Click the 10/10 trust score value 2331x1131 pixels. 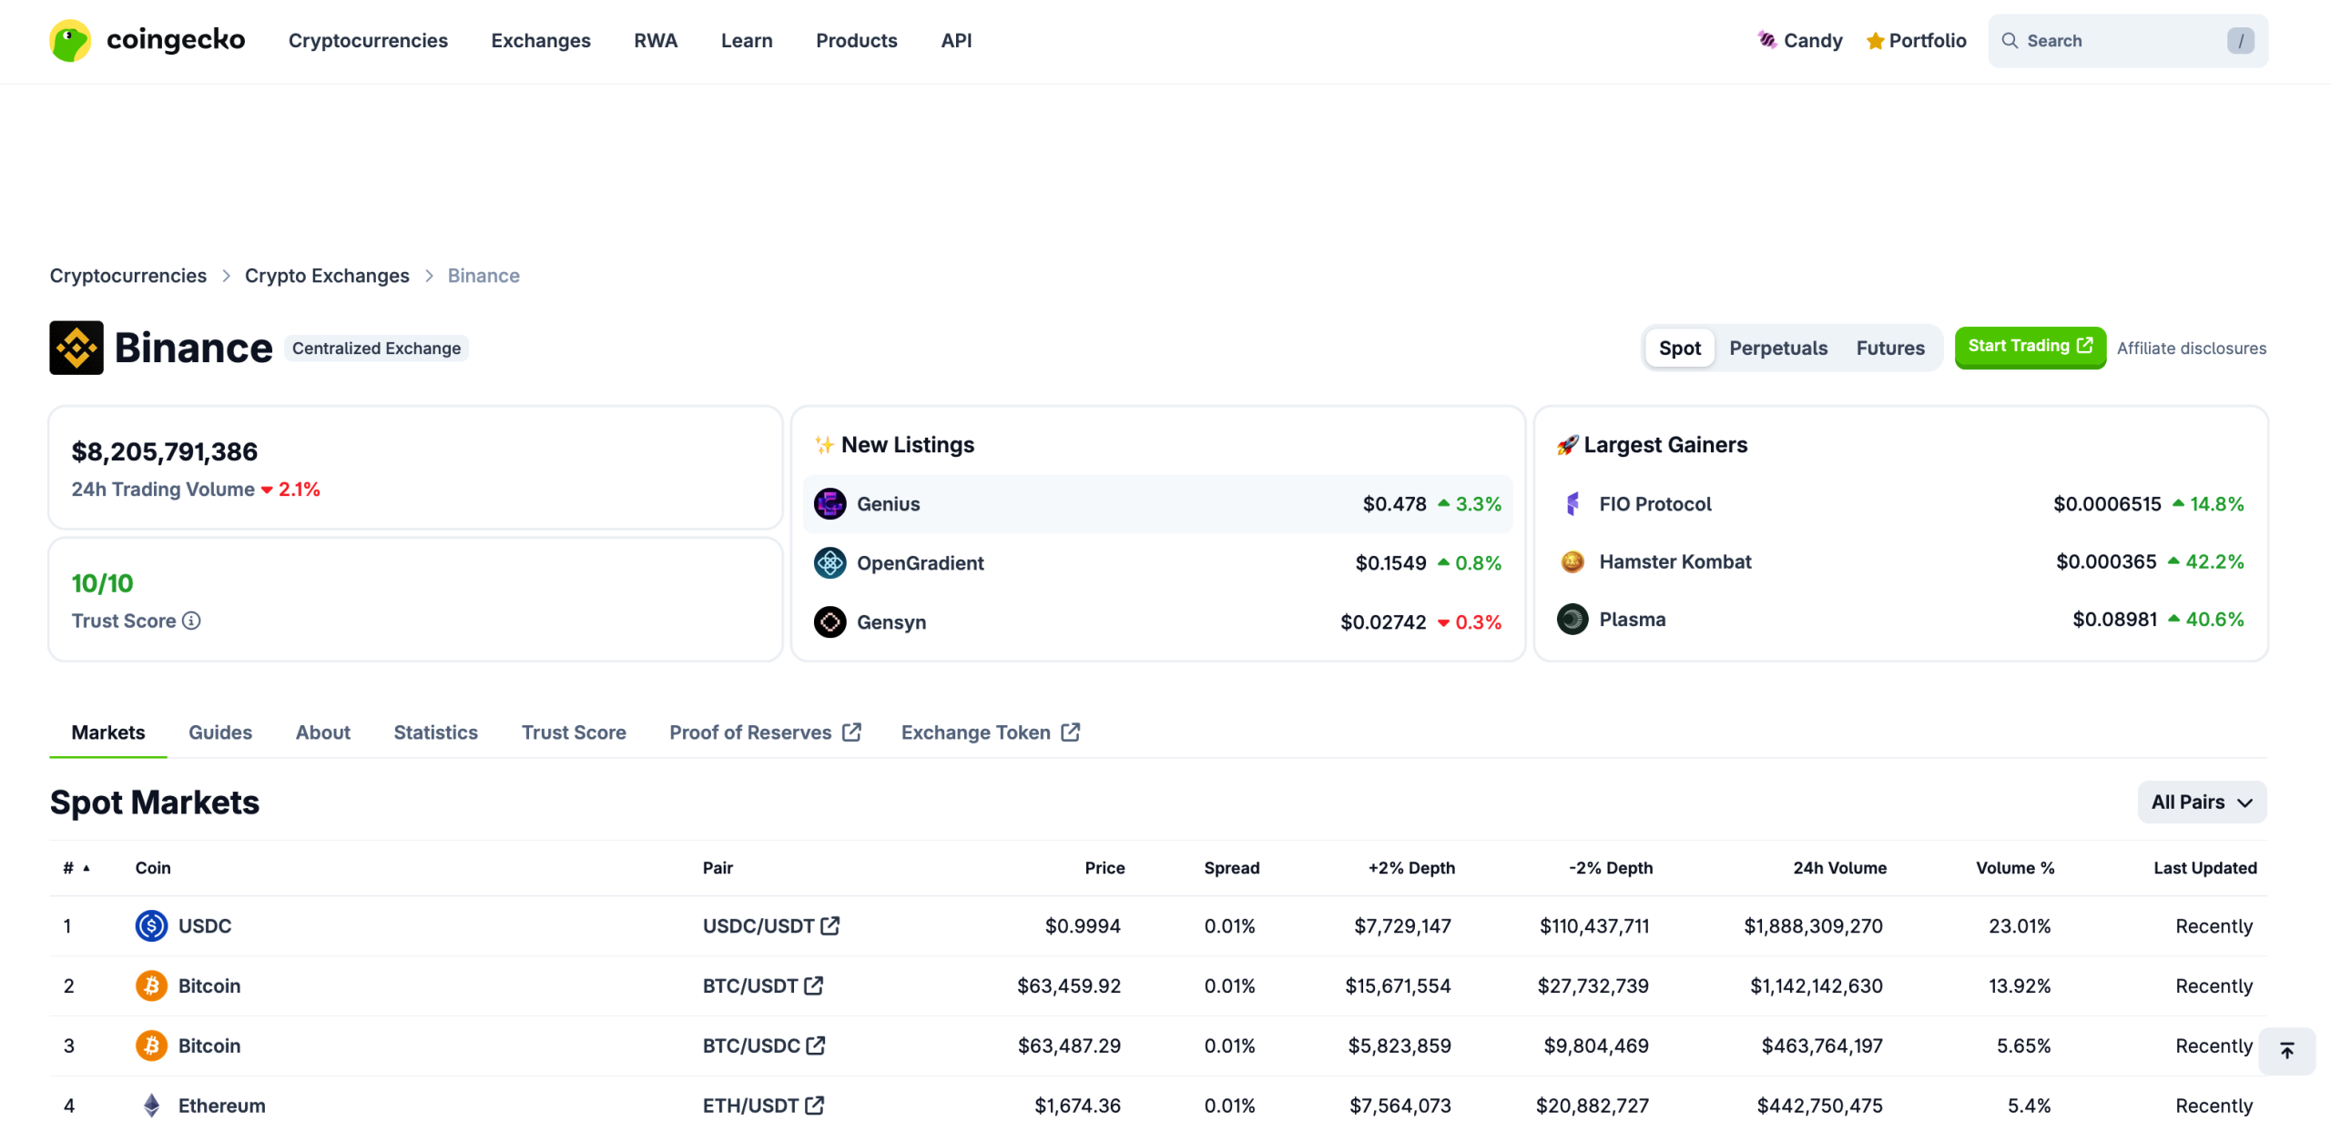pos(102,584)
